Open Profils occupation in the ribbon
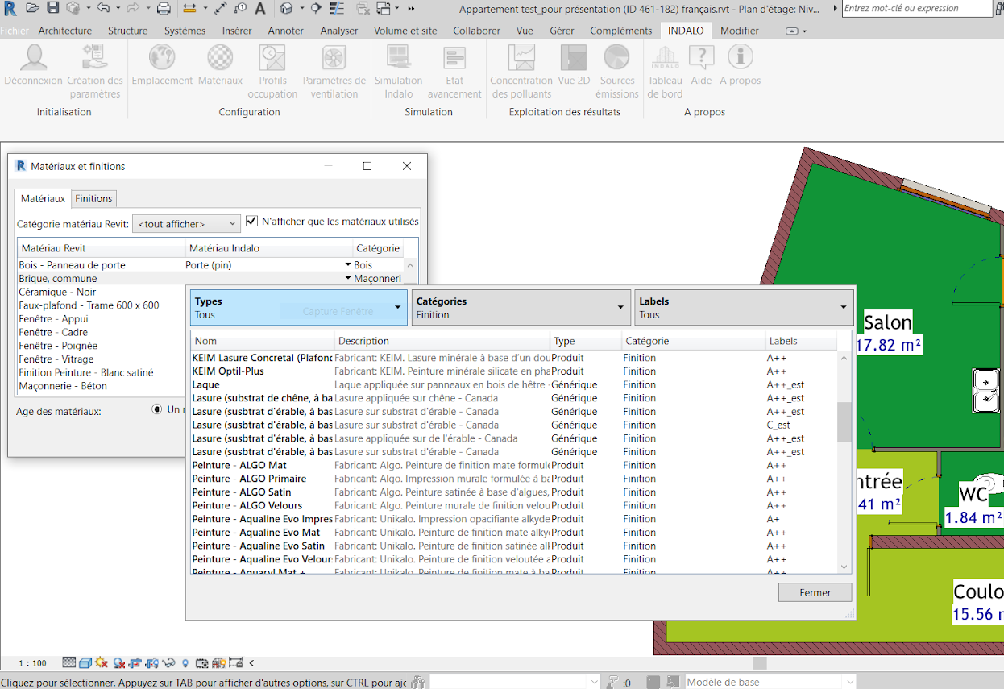Viewport: 1004px width, 689px height. point(272,59)
